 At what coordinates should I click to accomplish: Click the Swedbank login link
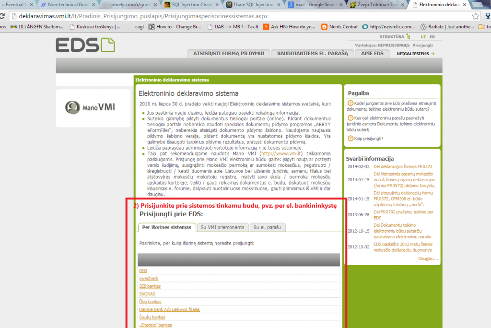[x=149, y=278]
